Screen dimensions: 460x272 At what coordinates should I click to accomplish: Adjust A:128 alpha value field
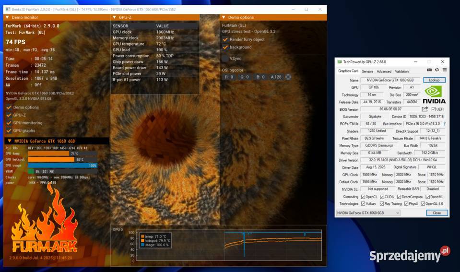pyautogui.click(x=276, y=77)
